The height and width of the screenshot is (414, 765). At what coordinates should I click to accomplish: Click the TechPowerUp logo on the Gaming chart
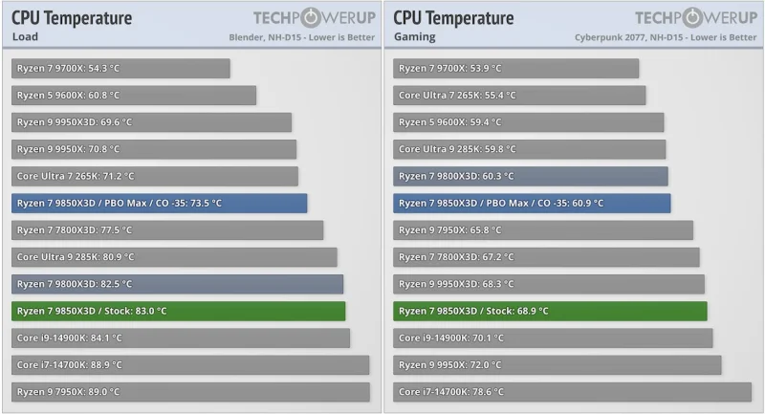click(x=695, y=17)
